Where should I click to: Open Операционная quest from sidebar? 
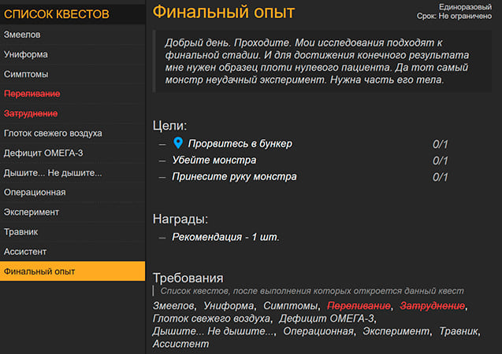[x=35, y=192]
